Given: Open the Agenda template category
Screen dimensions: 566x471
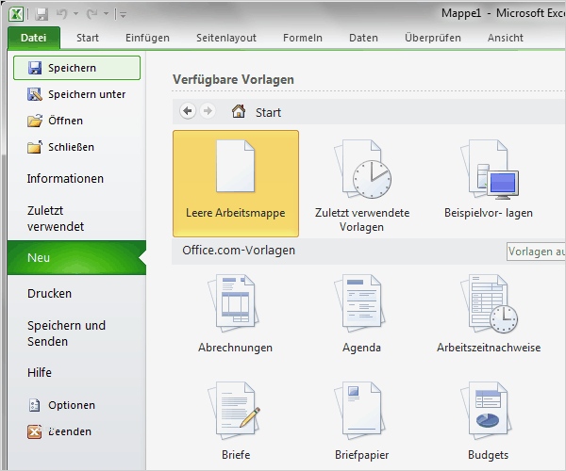Looking at the screenshot, I should pos(361,314).
